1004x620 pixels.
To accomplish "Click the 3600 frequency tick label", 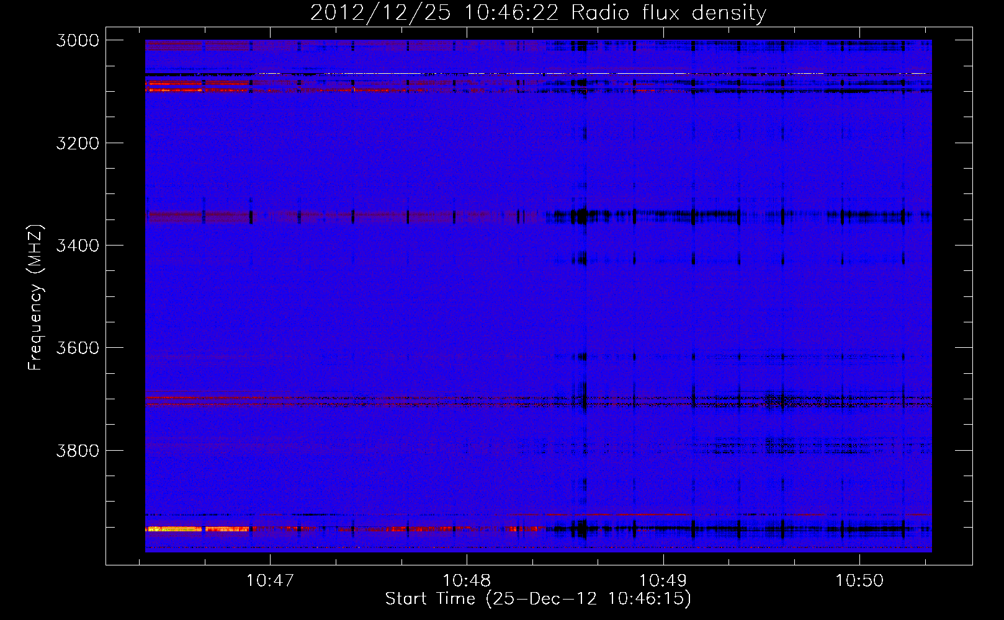I will 78,348.
